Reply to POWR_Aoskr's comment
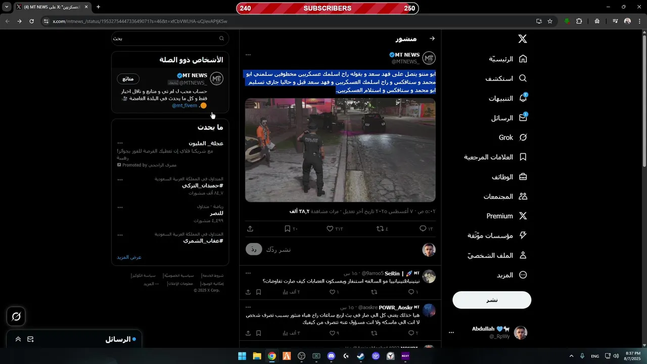Image resolution: width=647 pixels, height=364 pixels. (x=413, y=333)
